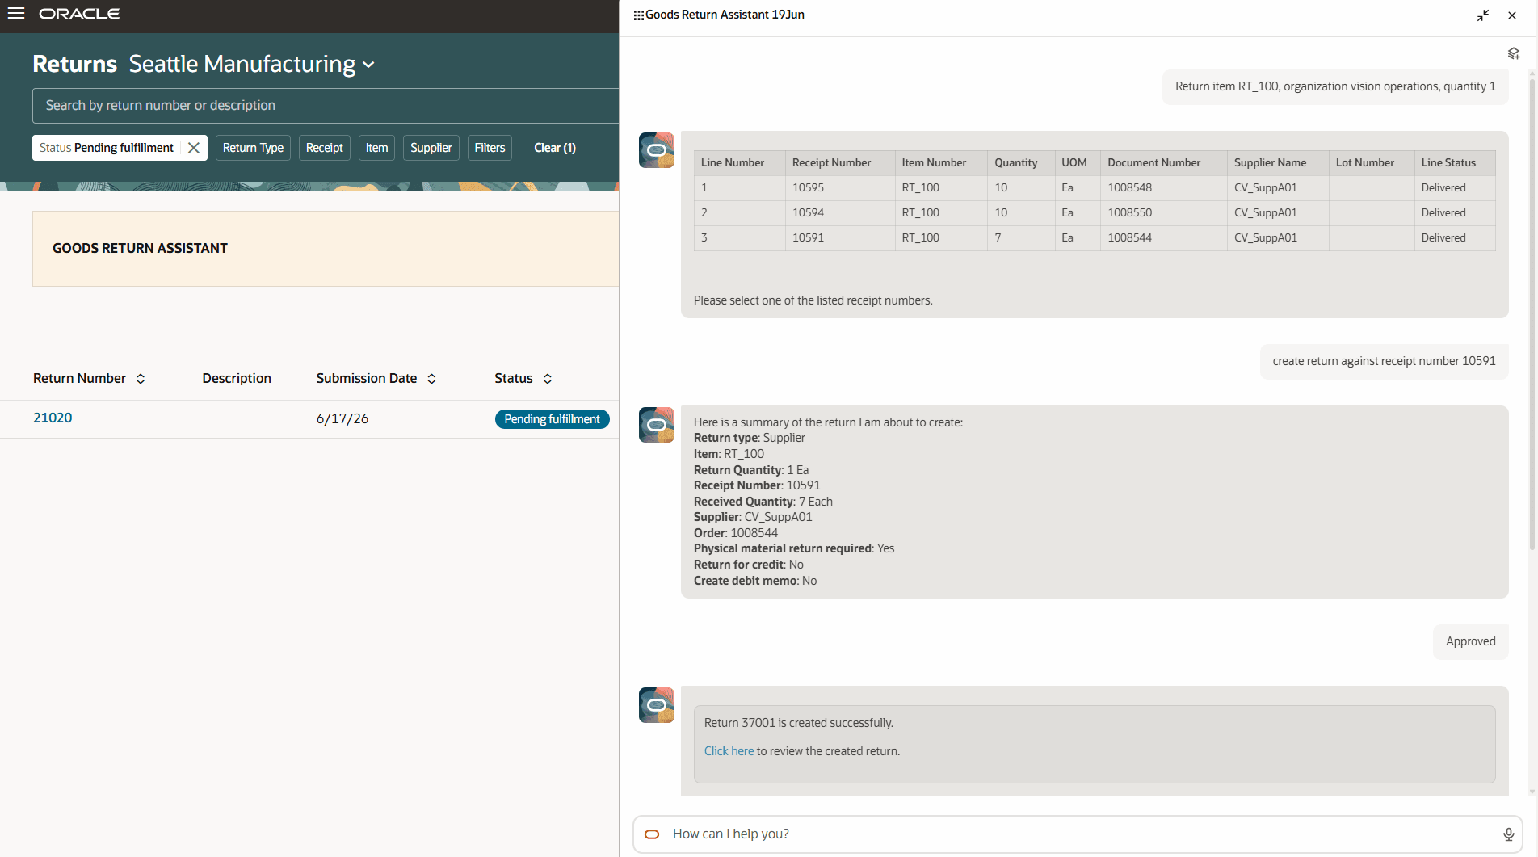Click the Oracle logo
The height and width of the screenshot is (857, 1538).
click(x=79, y=14)
